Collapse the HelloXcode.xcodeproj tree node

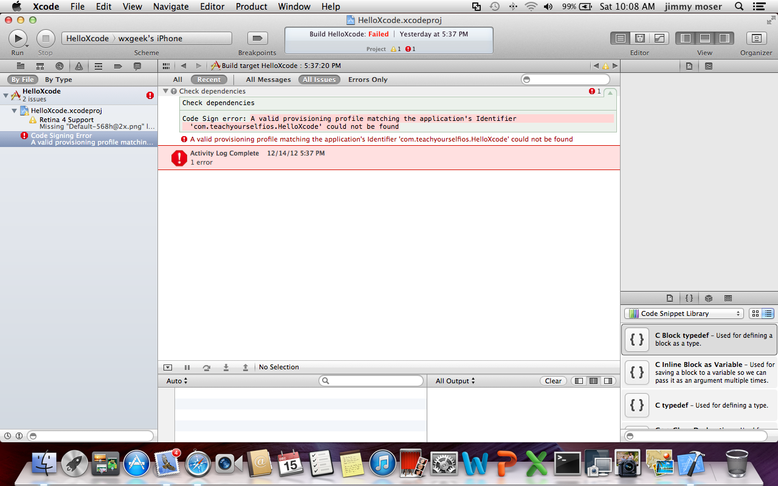tap(15, 111)
